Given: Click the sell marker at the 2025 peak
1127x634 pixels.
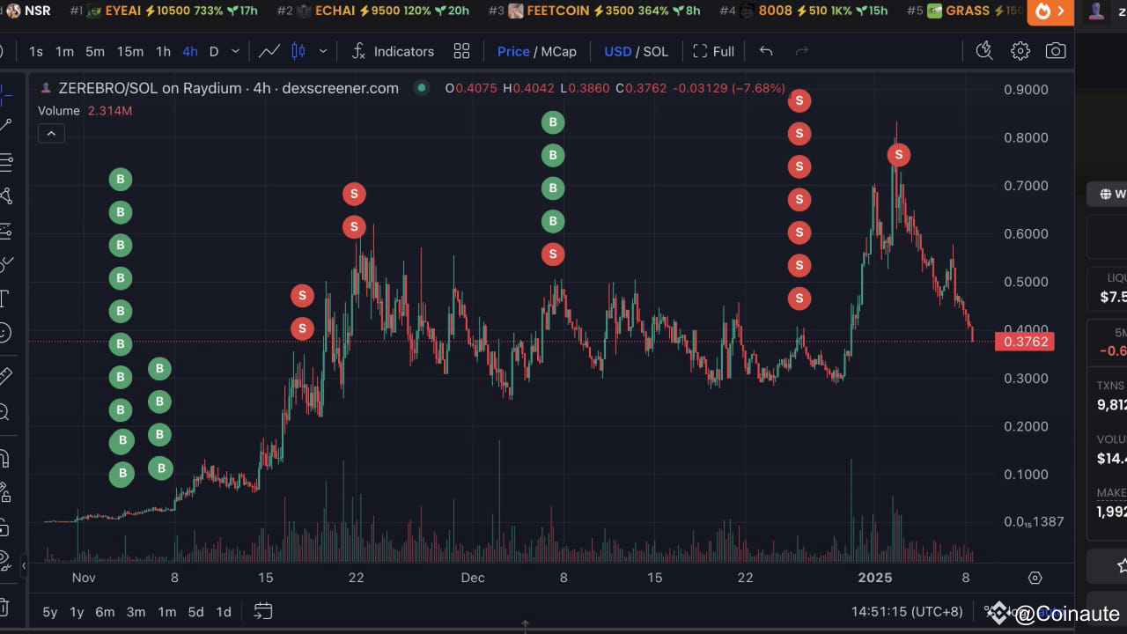Looking at the screenshot, I should coord(898,155).
